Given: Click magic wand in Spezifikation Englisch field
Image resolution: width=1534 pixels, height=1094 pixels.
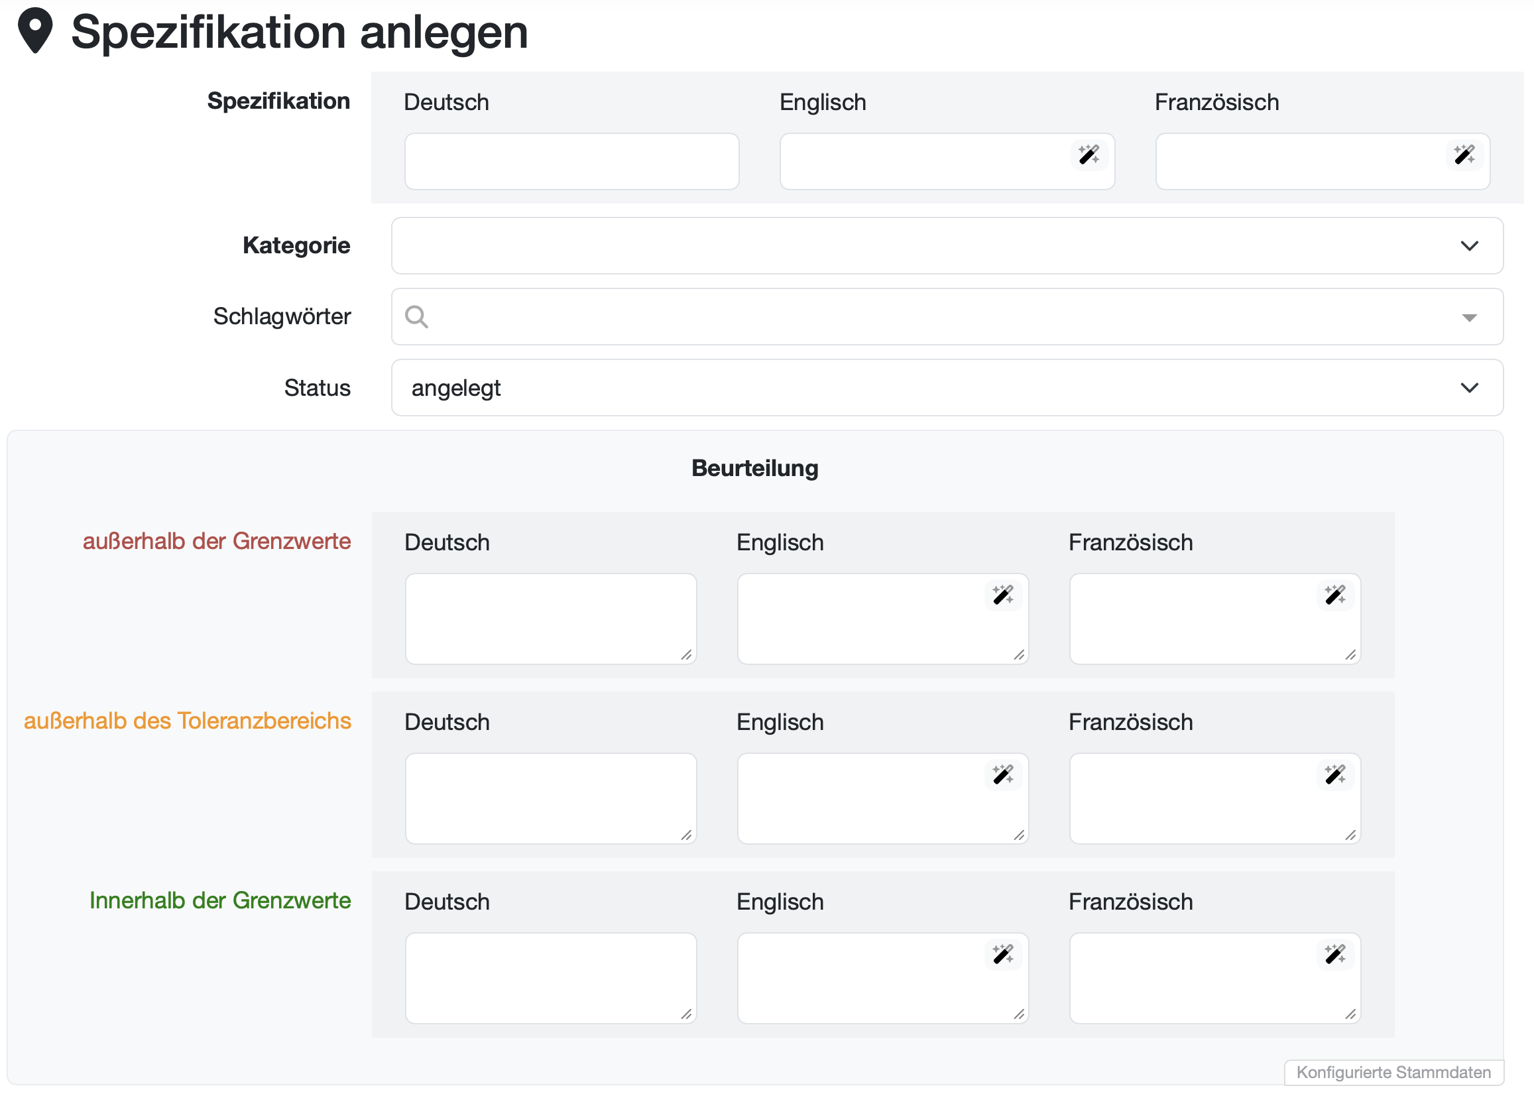Looking at the screenshot, I should point(1089,155).
